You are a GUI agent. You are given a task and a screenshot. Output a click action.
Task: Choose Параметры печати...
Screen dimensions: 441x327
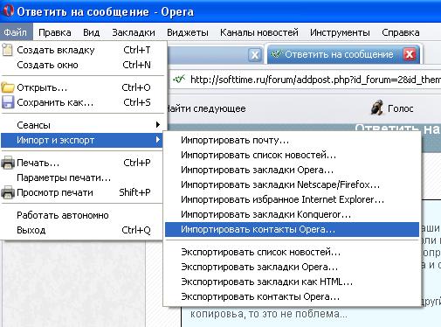(x=83, y=177)
